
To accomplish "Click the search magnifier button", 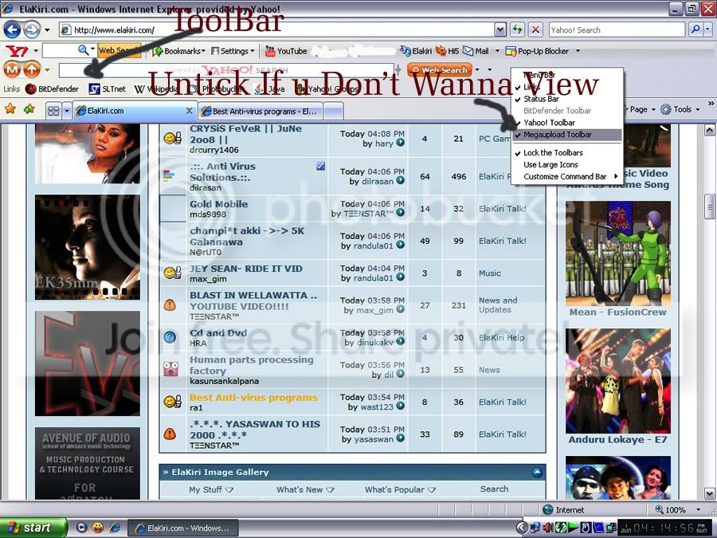I will (x=695, y=29).
